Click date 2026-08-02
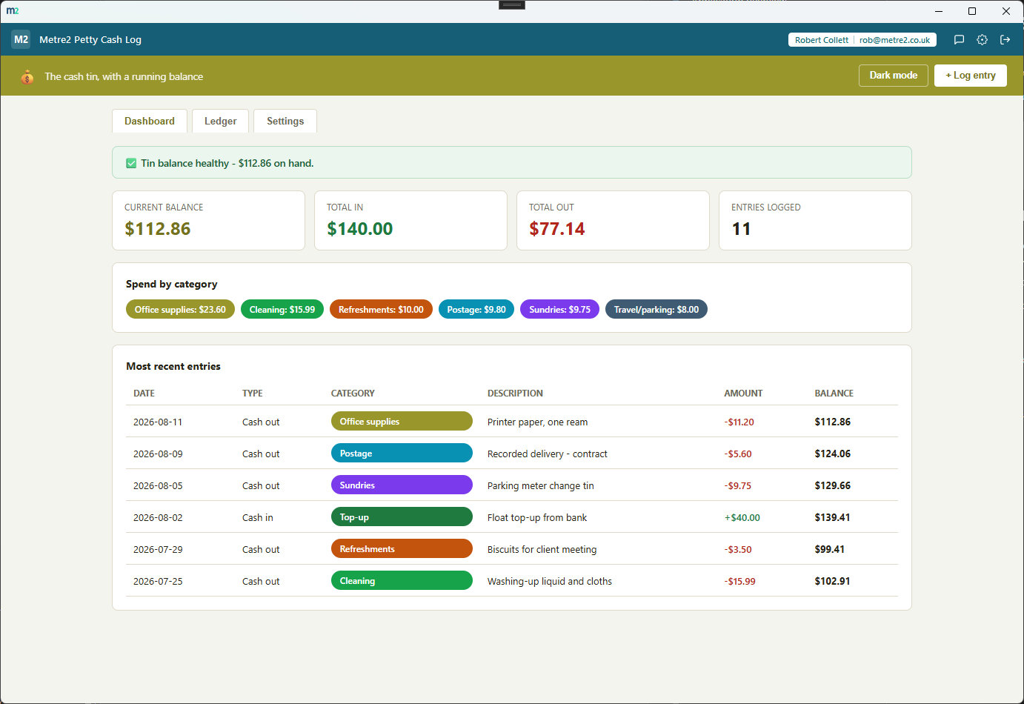 pyautogui.click(x=158, y=517)
